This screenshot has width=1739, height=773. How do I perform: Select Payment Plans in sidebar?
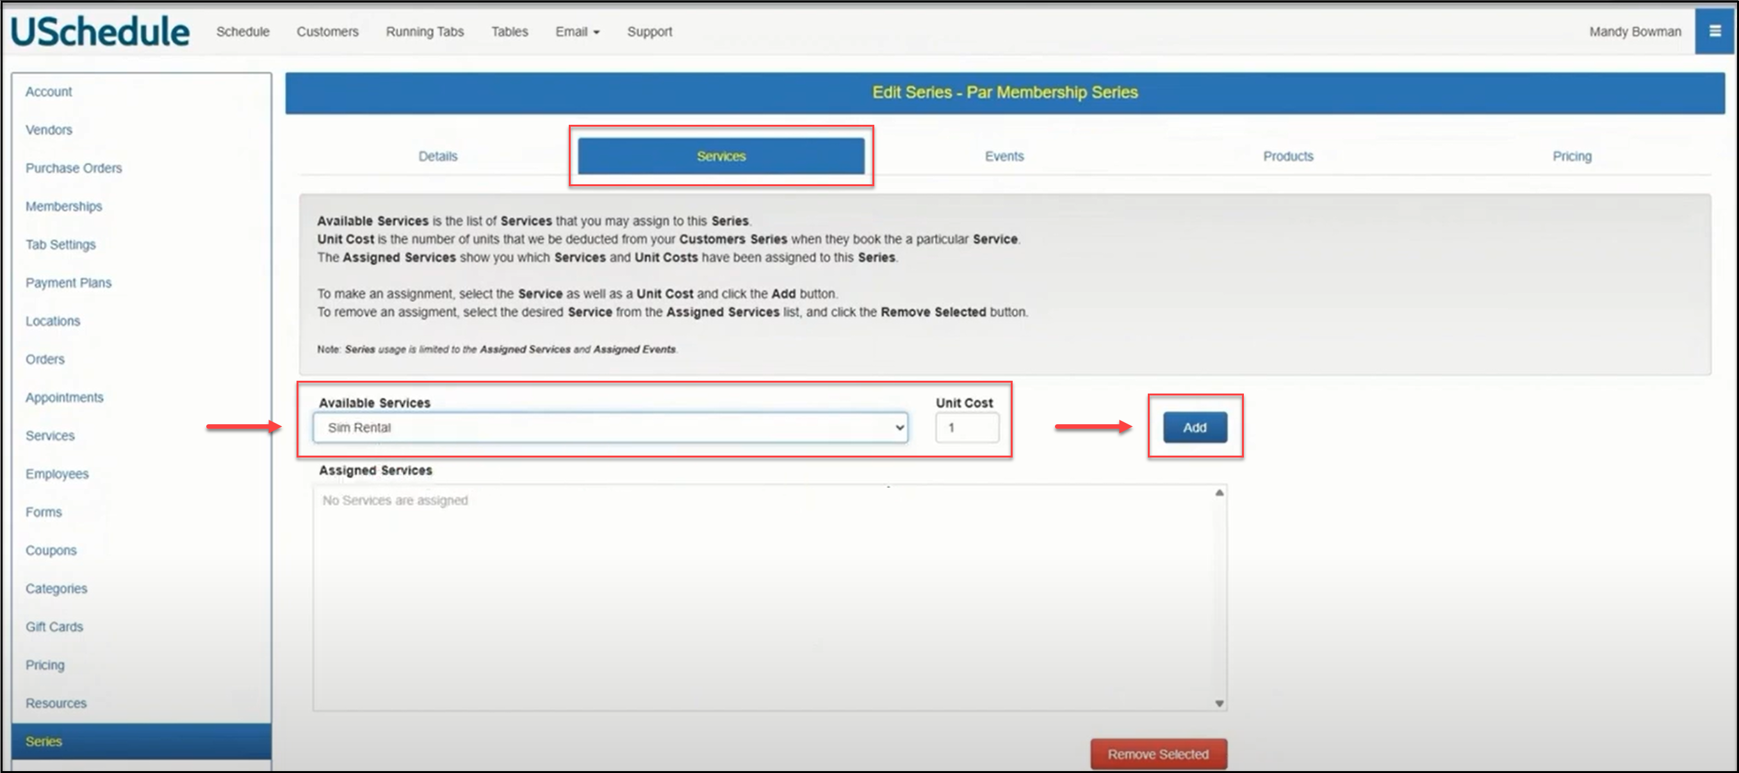click(x=68, y=283)
